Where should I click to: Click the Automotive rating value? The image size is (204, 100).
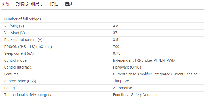(x=122, y=88)
